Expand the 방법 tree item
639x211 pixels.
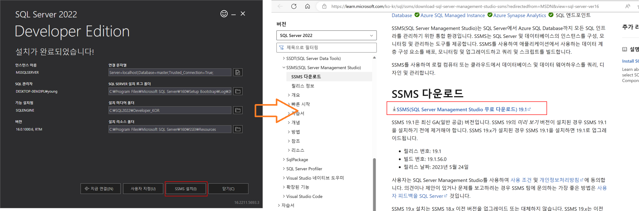pyautogui.click(x=289, y=132)
